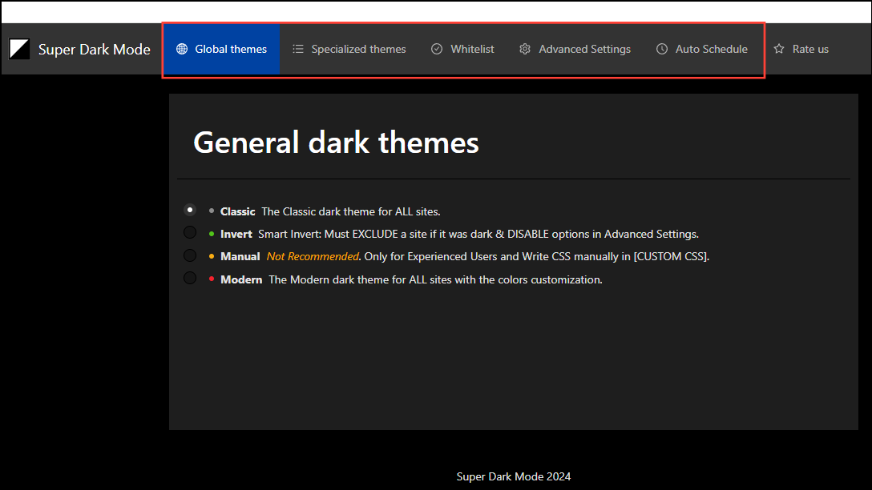Click the gear icon on Advanced Settings tab
The height and width of the screenshot is (490, 872).
[x=525, y=49]
